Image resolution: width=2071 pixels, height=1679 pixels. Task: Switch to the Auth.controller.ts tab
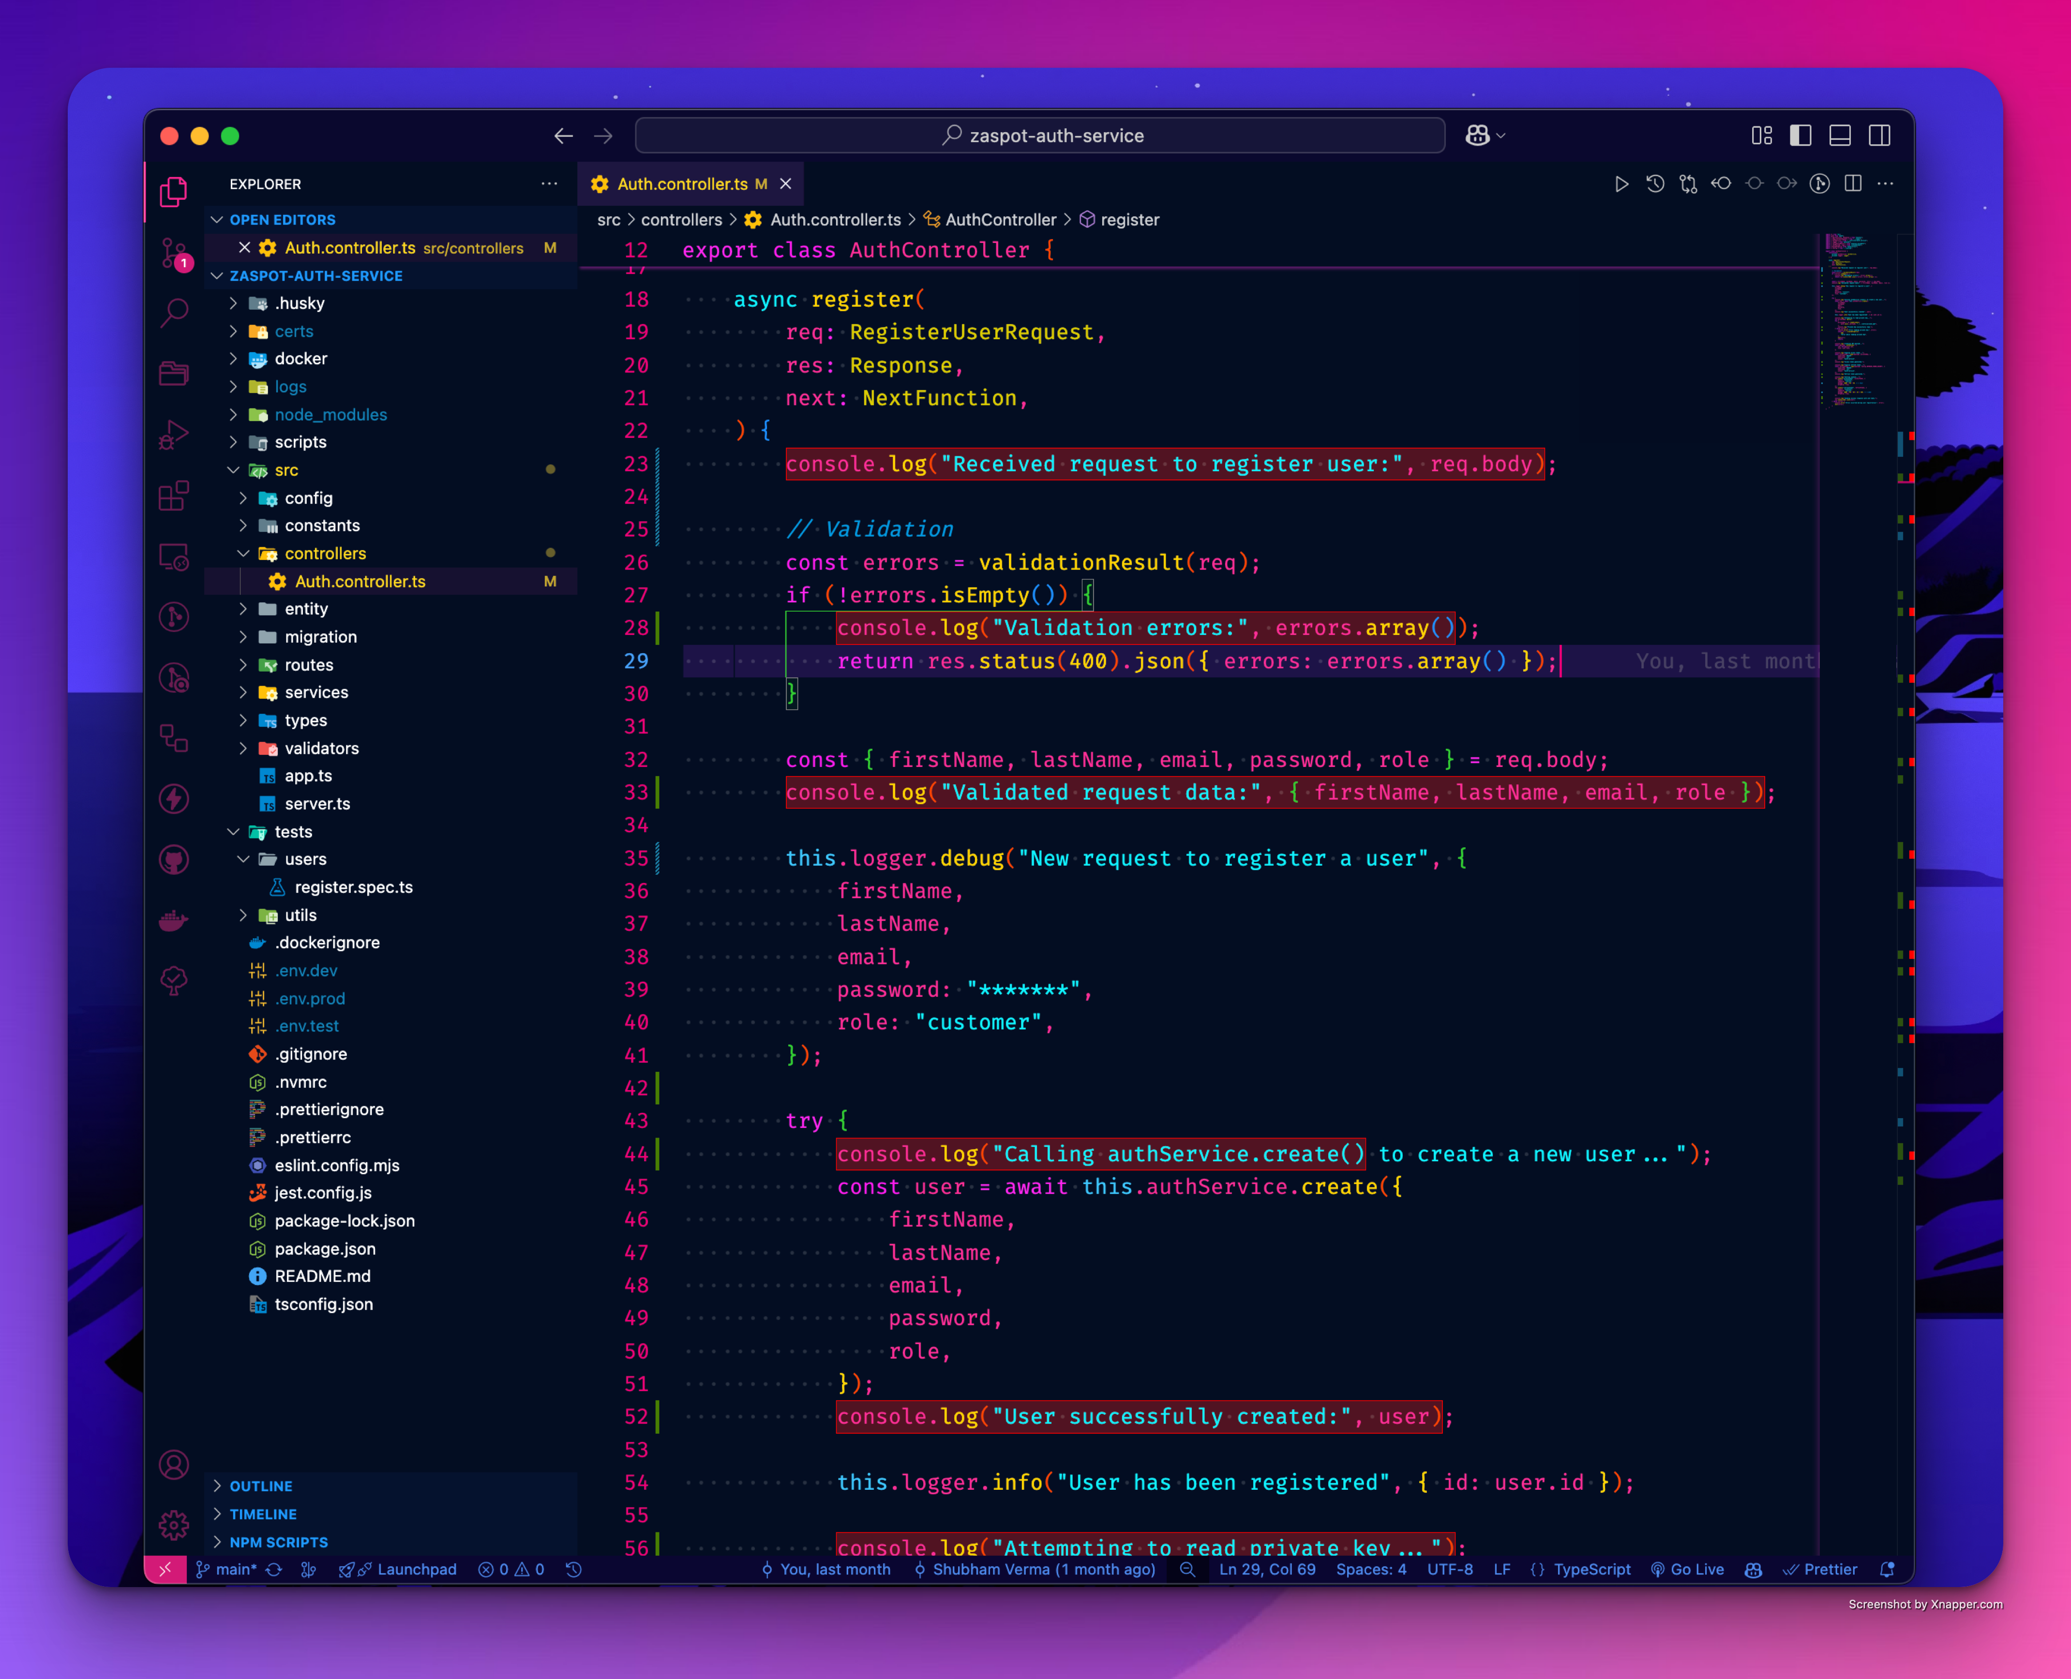[683, 184]
